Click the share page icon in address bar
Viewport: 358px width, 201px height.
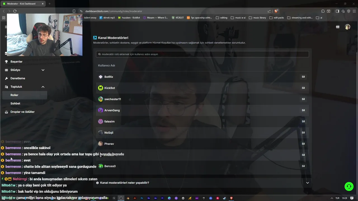(269, 11)
